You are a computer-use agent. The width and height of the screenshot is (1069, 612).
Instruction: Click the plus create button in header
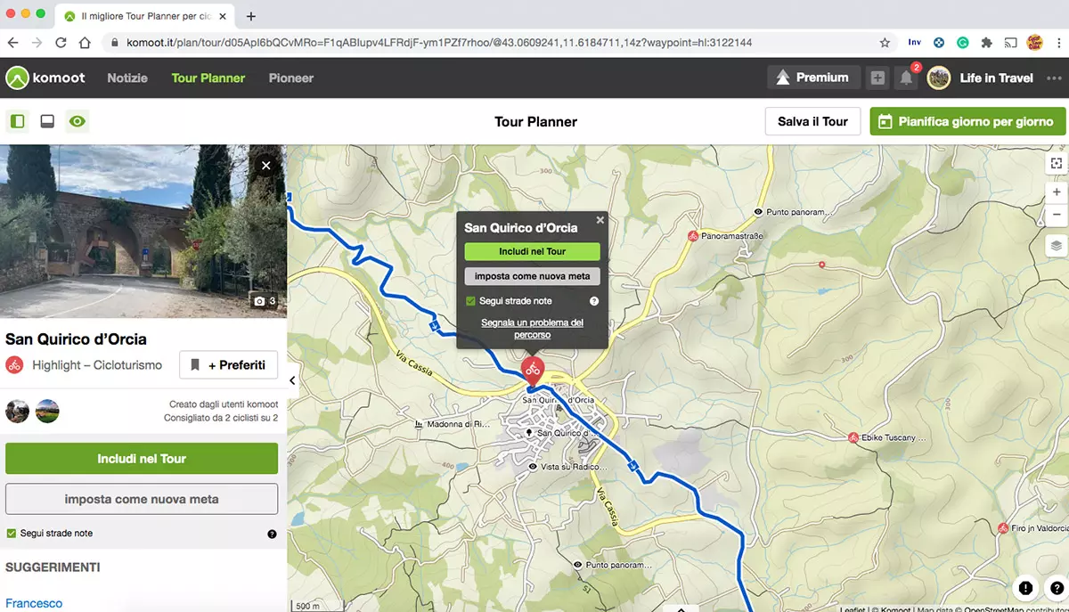877,78
